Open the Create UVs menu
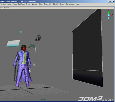The height and width of the screenshot is (102, 115). point(48,4)
